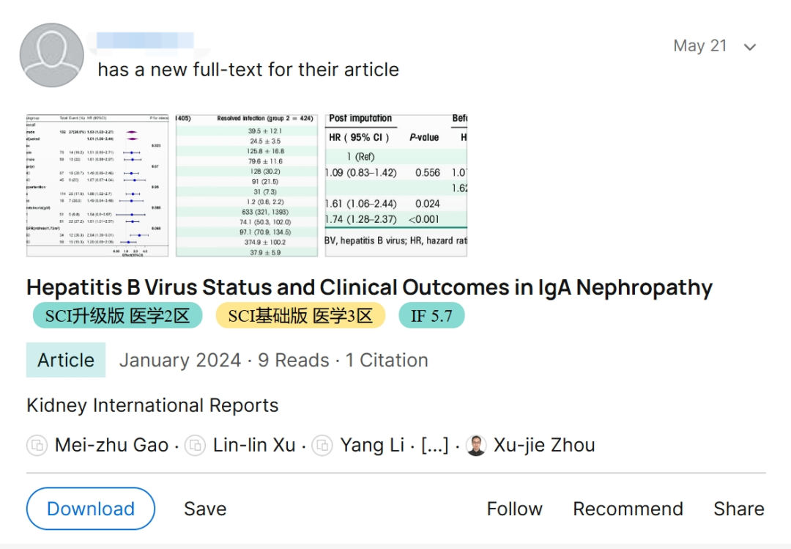Image resolution: width=791 pixels, height=549 pixels.
Task: Recommend this article
Action: 628,509
